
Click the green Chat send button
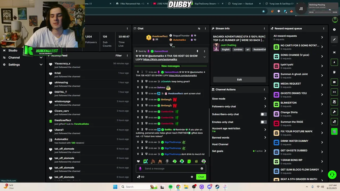pos(201,177)
